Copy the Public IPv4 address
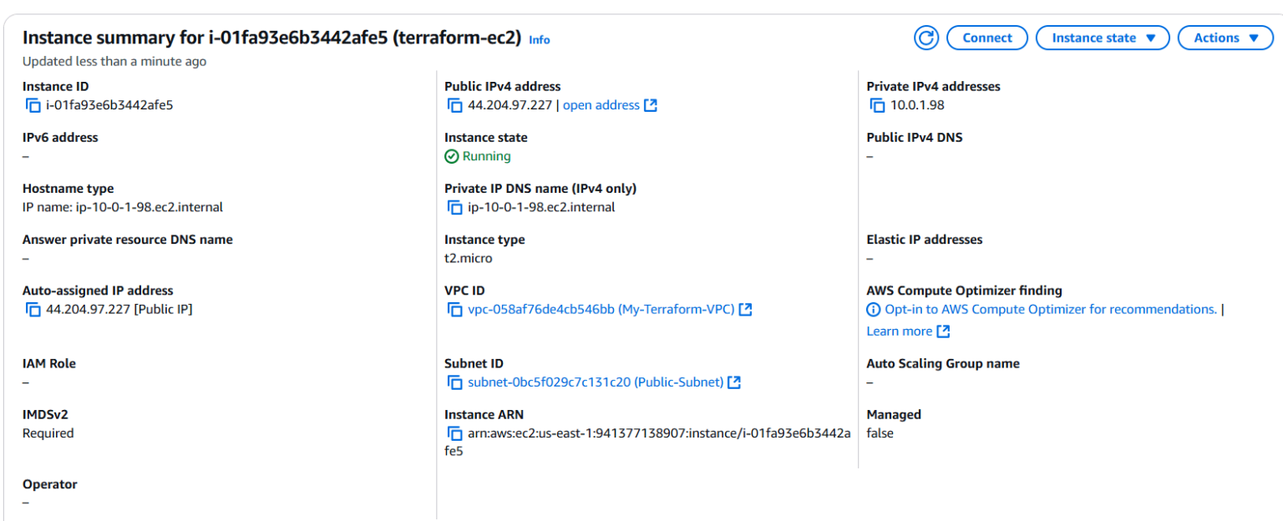The height and width of the screenshot is (521, 1283). coord(455,104)
